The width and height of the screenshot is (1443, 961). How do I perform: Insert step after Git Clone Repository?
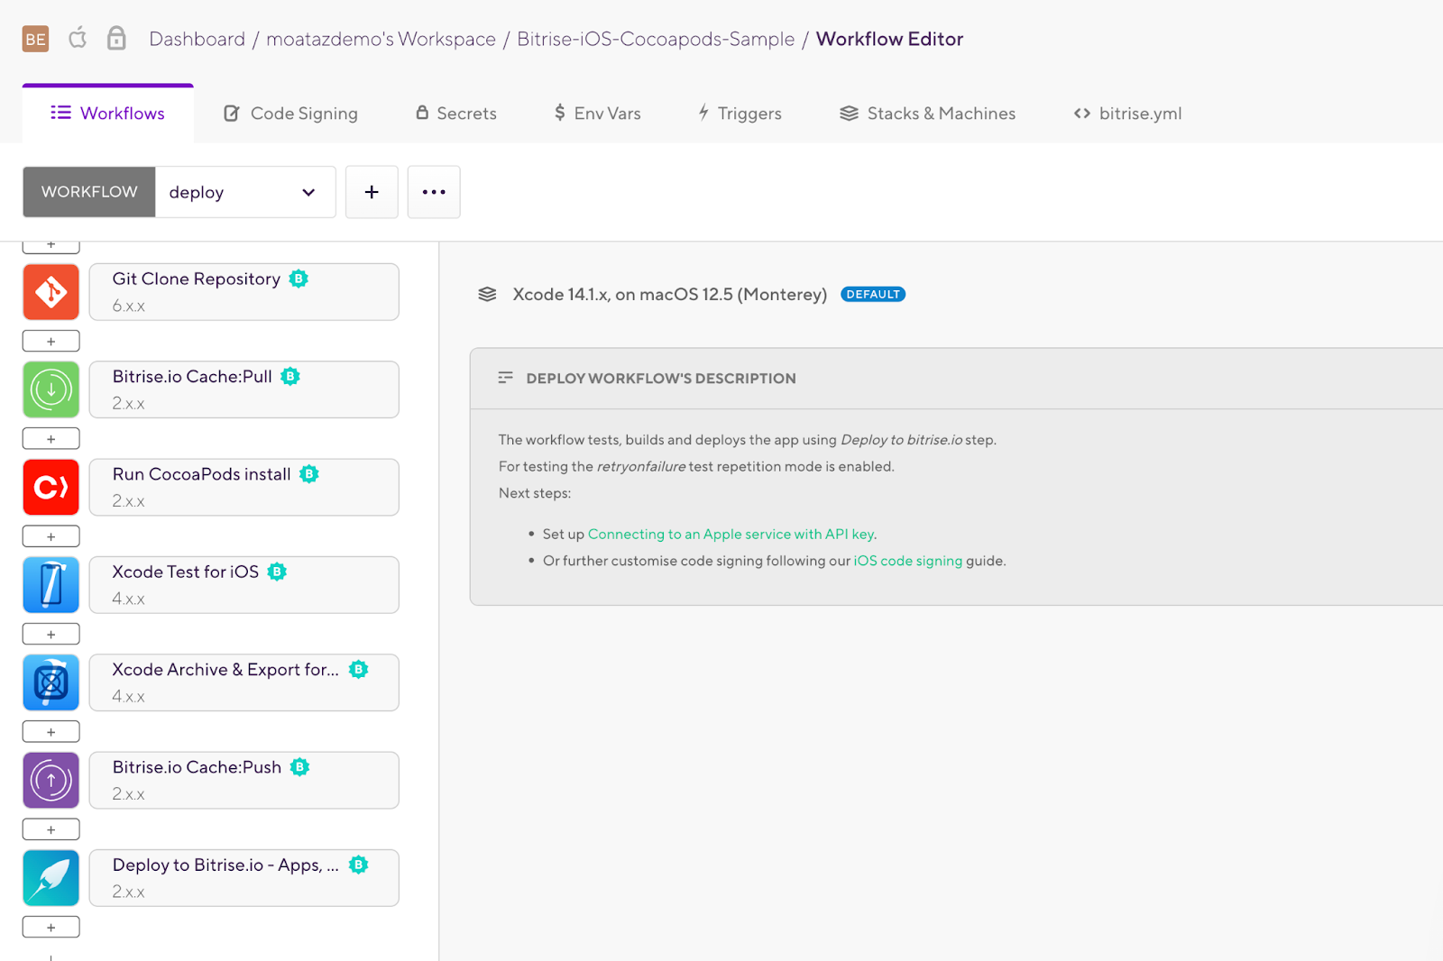point(51,342)
